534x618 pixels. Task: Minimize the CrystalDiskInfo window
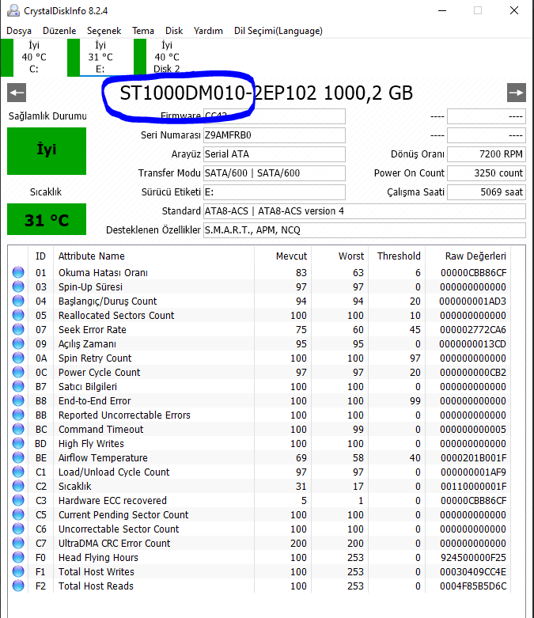442,10
